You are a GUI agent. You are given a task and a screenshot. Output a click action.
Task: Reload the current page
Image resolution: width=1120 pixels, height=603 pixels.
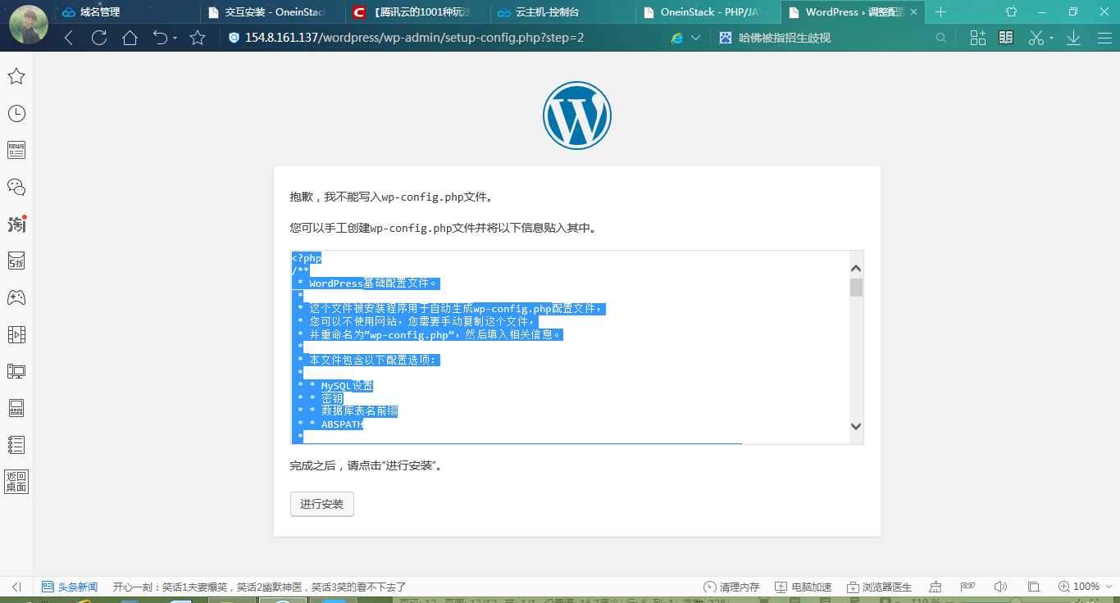pyautogui.click(x=99, y=38)
